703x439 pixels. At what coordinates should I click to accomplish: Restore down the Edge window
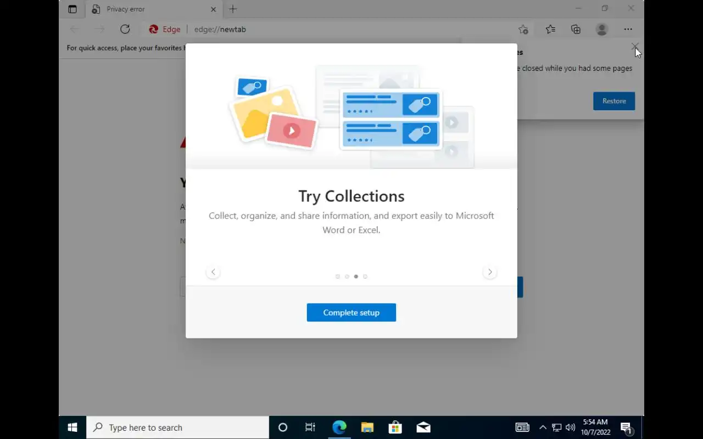click(x=605, y=9)
